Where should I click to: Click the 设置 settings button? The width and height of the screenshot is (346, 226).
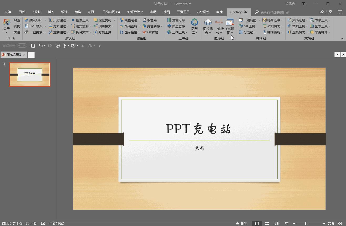pos(17,20)
